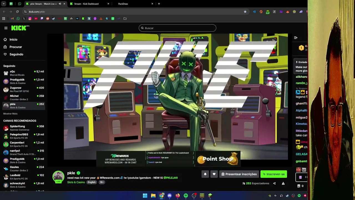
Task: Open the tab search dropdown
Action: (x=4, y=4)
